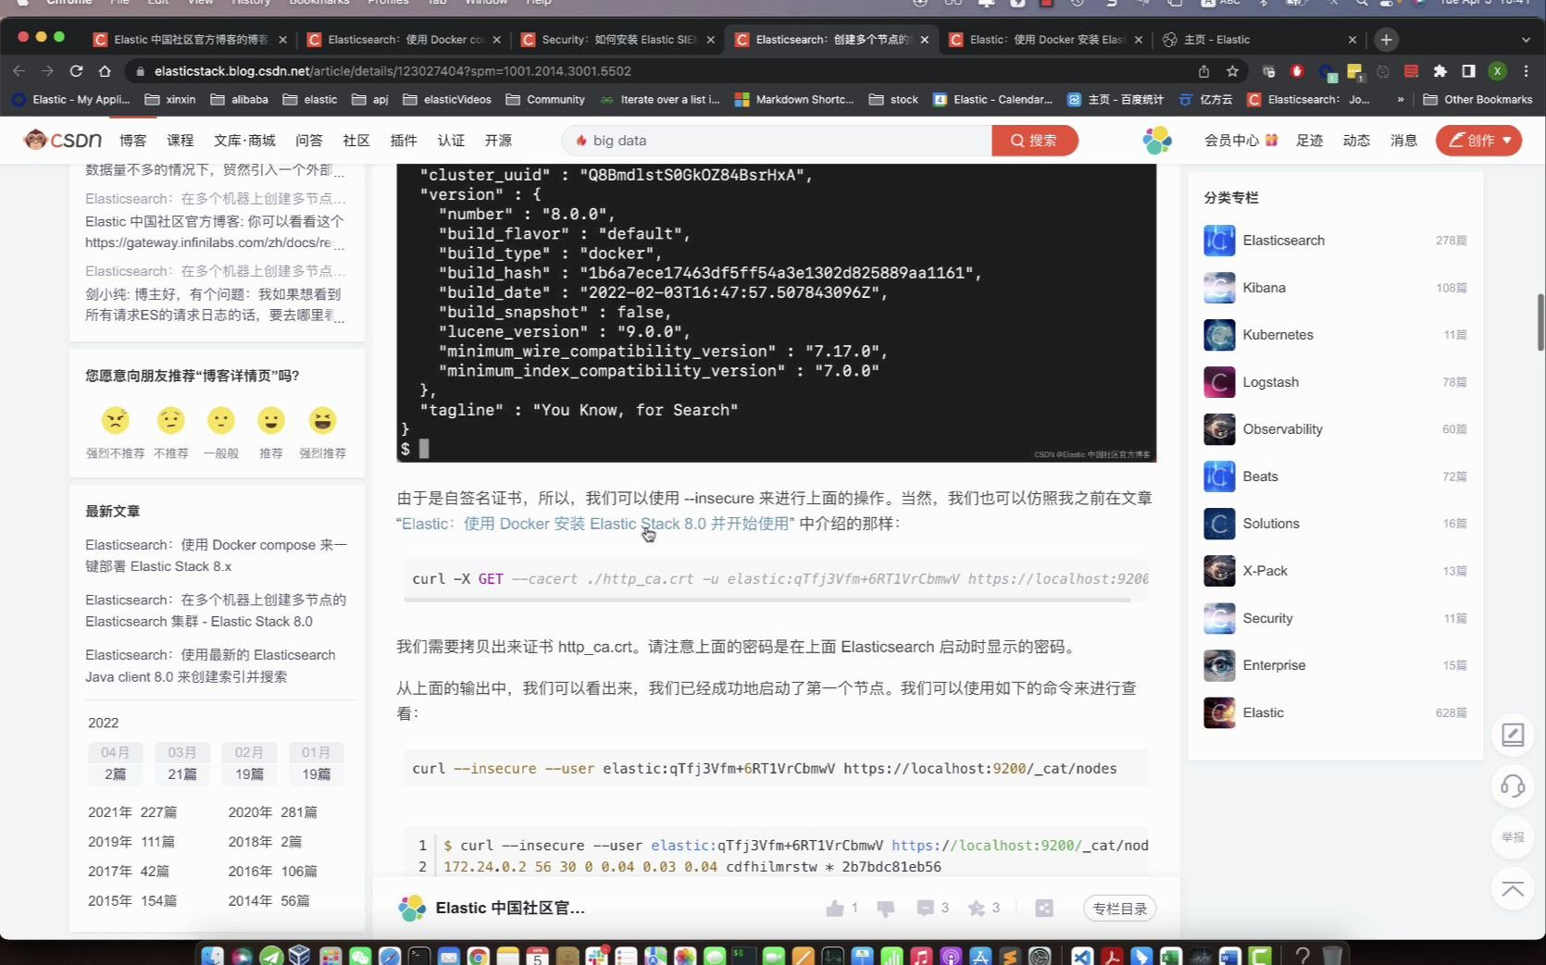Click the share icon in address bar
1546x965 pixels.
point(1203,71)
